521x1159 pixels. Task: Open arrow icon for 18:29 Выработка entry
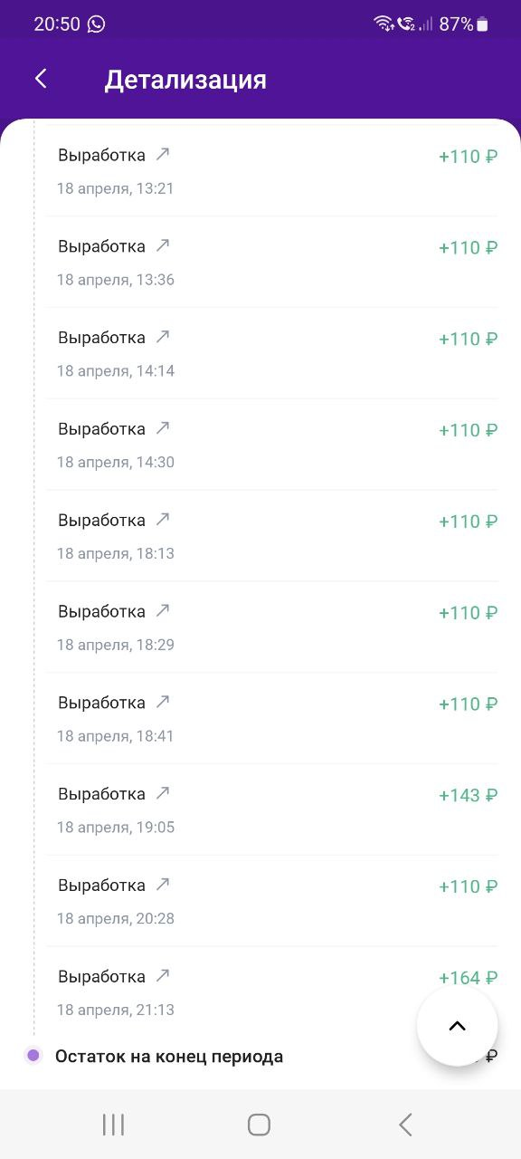coord(163,611)
